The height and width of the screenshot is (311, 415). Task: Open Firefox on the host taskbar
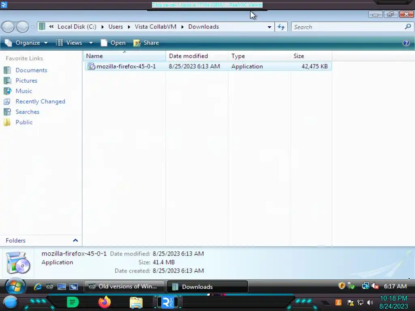coord(105,302)
